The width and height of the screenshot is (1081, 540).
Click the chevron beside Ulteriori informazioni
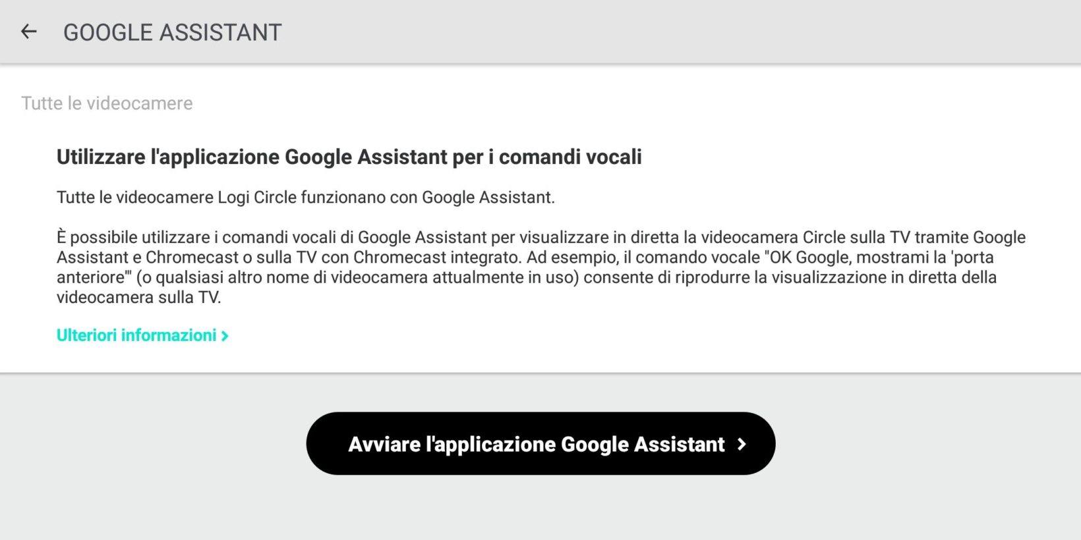point(225,336)
